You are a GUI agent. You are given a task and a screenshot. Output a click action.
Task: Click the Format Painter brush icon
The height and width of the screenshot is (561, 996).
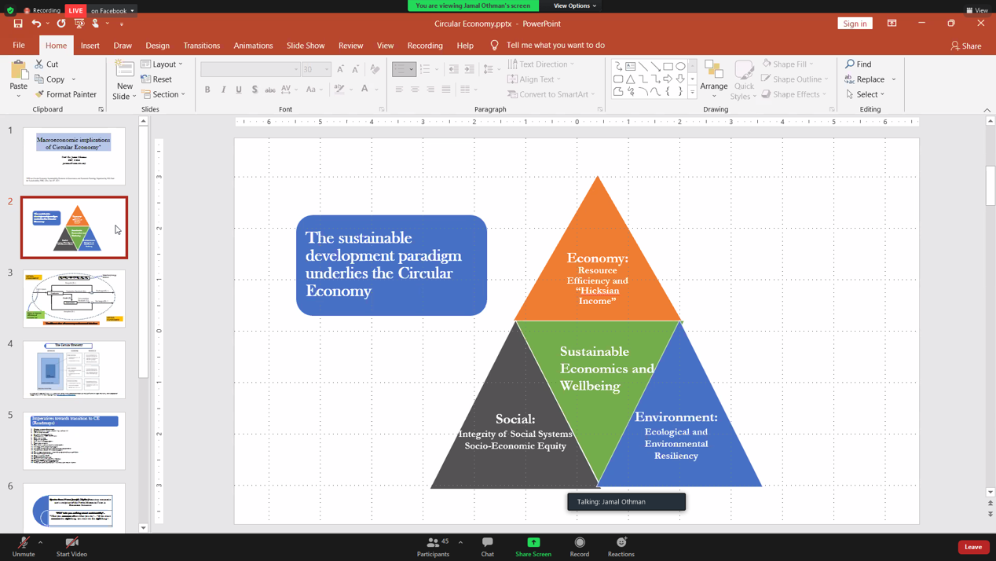[x=39, y=94]
